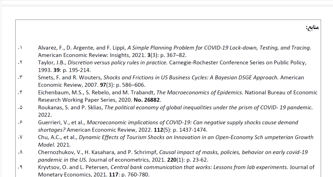Viewport: 333px width, 177px height.
Task: Click list number ۲ beside Taylor entry
Action: tap(20, 63)
